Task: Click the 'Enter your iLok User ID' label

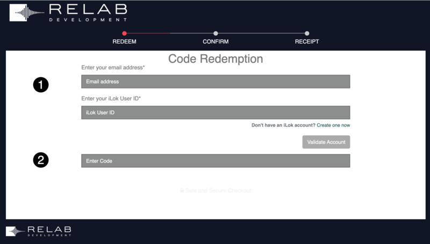Action: click(111, 99)
